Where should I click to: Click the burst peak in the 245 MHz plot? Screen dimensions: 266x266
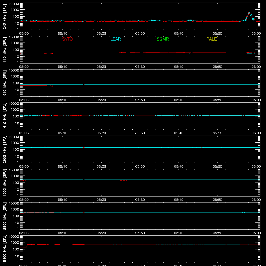249,12
